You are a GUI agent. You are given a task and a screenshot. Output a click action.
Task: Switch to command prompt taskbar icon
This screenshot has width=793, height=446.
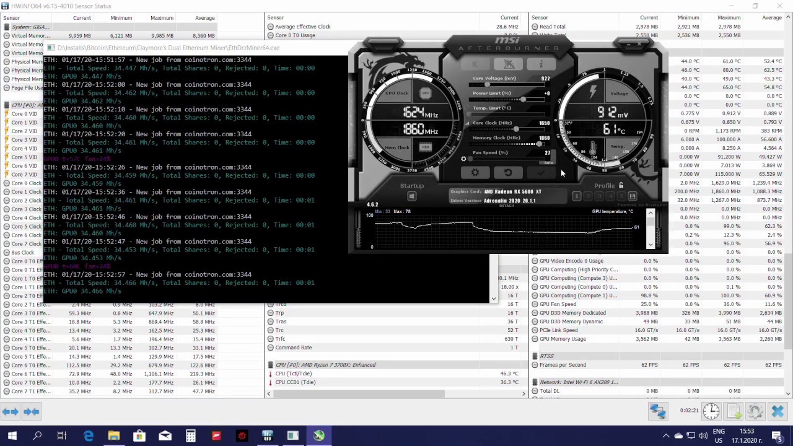point(293,436)
